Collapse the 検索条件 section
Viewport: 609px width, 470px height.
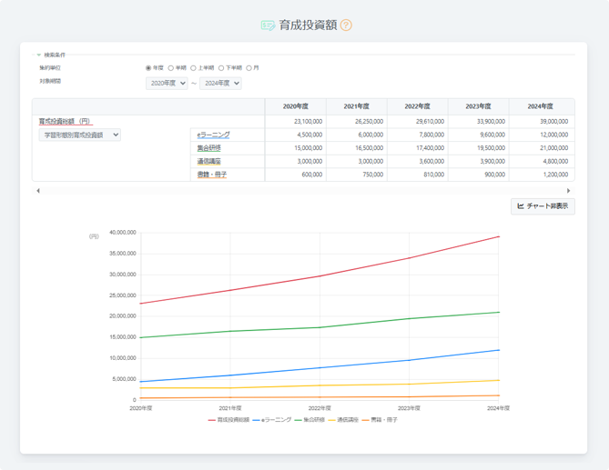(x=39, y=55)
